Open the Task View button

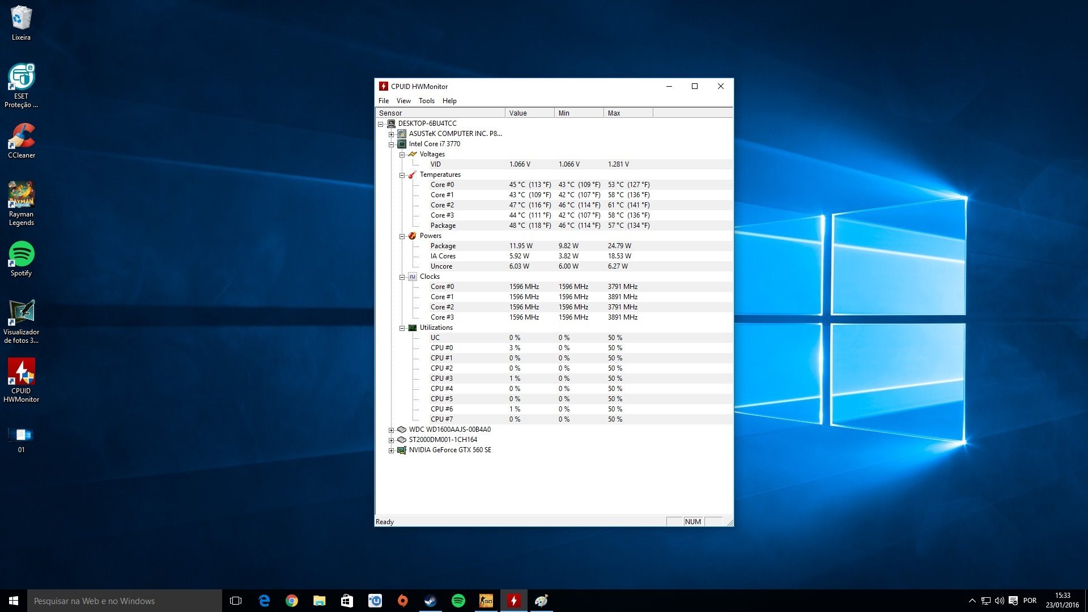pos(236,601)
